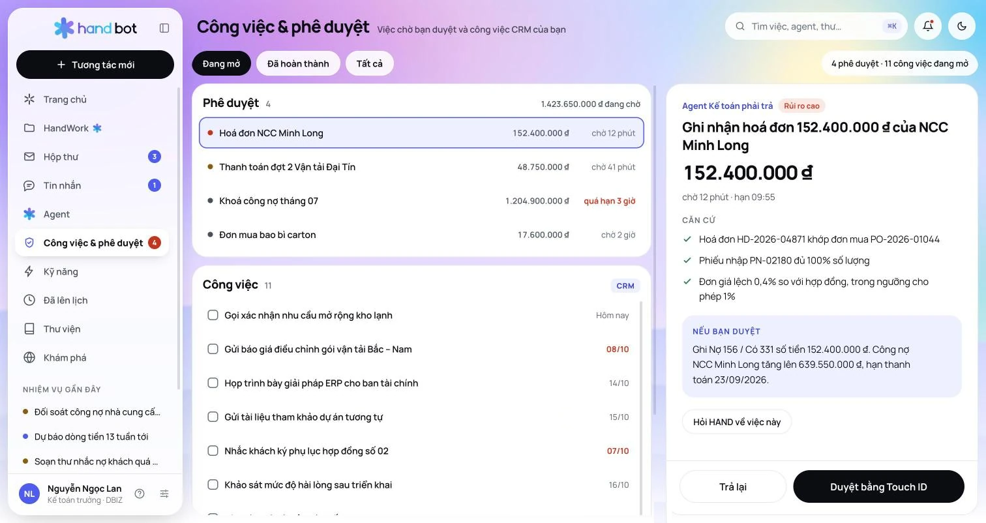The image size is (986, 523).
Task: Switch to Đã hoàn thành tab
Action: (x=298, y=63)
